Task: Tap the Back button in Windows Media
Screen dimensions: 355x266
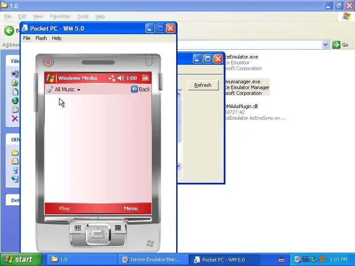Action: 140,90
